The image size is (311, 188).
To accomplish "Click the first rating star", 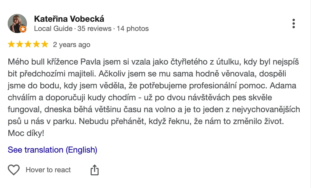I will (x=11, y=45).
